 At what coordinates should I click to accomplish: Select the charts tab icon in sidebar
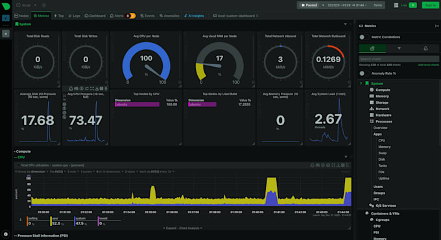(x=372, y=49)
